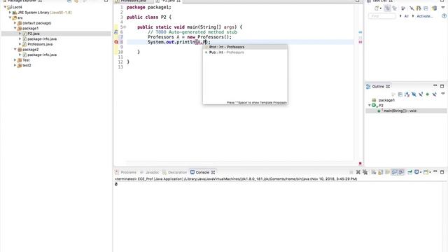
Task: Expand the (default package) node
Action: [x=15, y=23]
